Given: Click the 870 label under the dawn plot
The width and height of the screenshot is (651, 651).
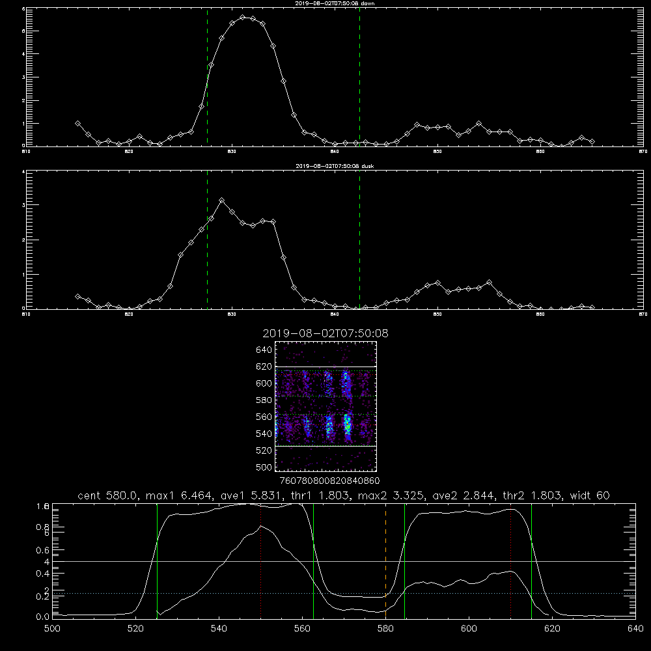Looking at the screenshot, I should pyautogui.click(x=643, y=152).
